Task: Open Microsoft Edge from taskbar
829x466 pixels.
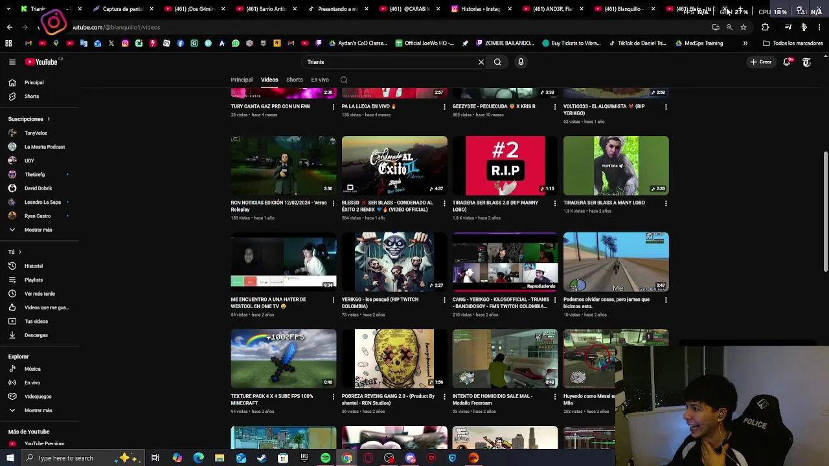Action: point(199,458)
